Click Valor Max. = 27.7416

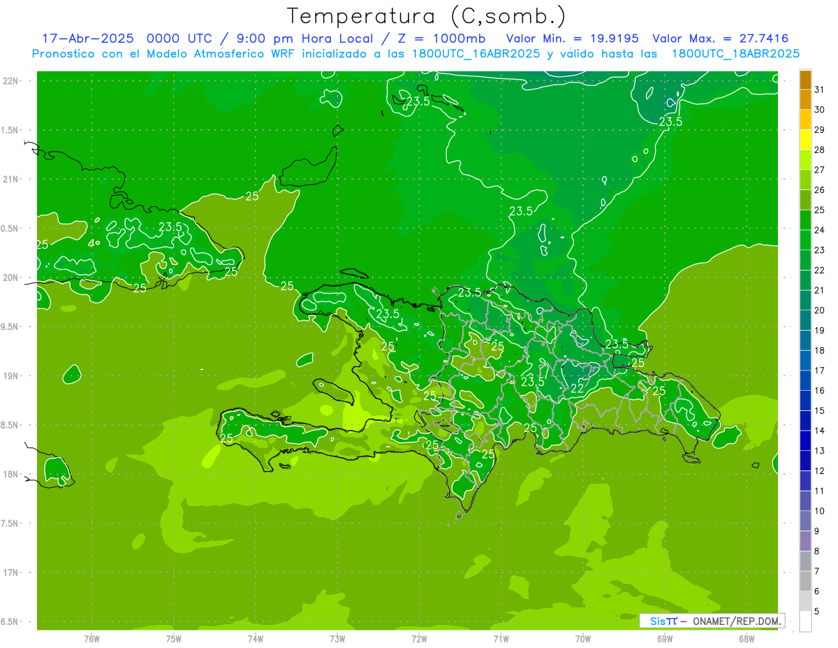coord(720,38)
